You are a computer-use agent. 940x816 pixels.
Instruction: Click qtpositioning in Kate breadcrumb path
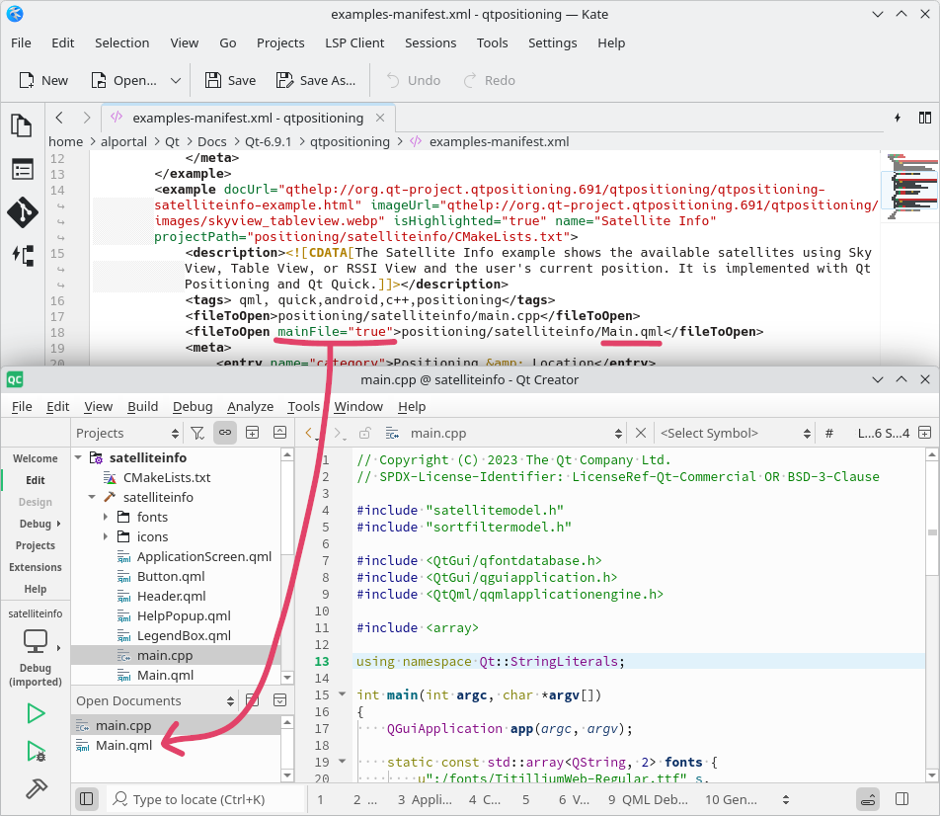click(x=350, y=141)
